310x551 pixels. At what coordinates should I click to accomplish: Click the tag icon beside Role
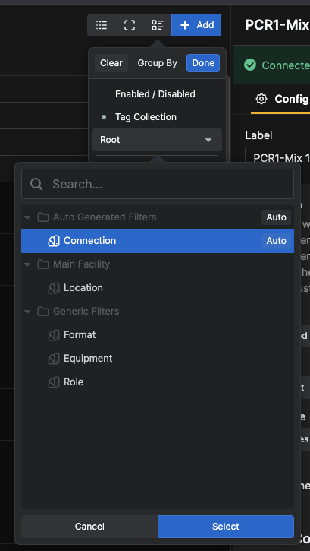click(54, 382)
